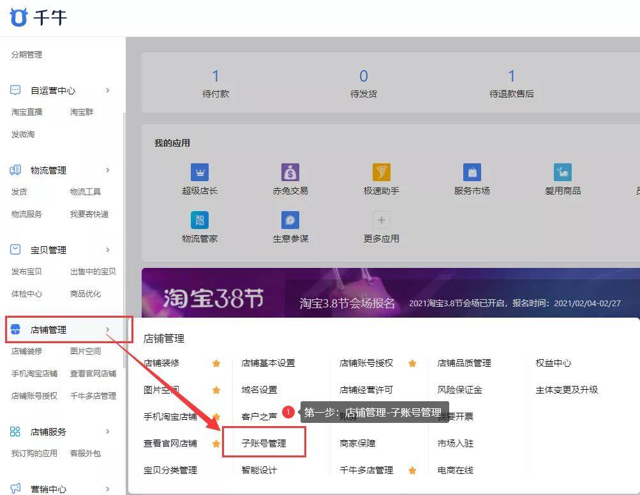Expand the 店铺服务 section chevron

108,431
